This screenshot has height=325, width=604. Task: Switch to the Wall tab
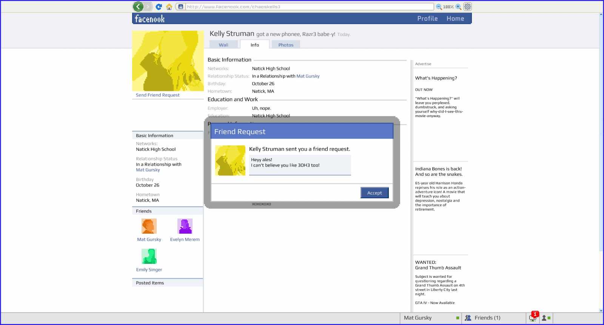[x=223, y=45]
